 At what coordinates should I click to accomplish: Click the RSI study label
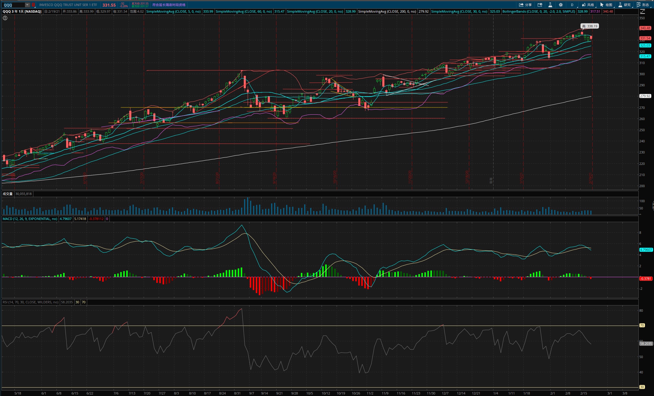tap(30, 302)
